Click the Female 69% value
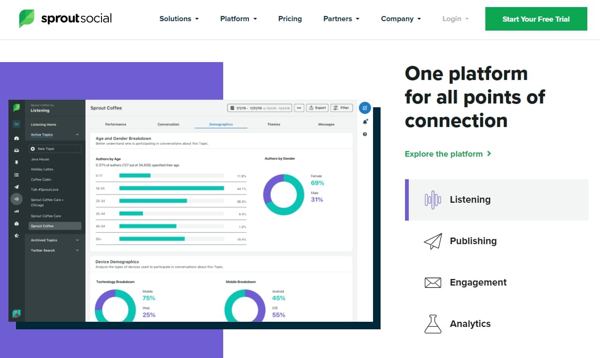This screenshot has height=358, width=600. (318, 183)
